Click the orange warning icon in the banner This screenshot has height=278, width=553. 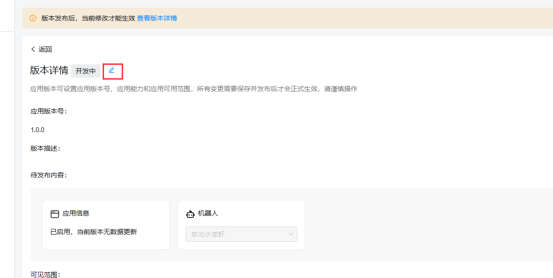click(x=33, y=18)
